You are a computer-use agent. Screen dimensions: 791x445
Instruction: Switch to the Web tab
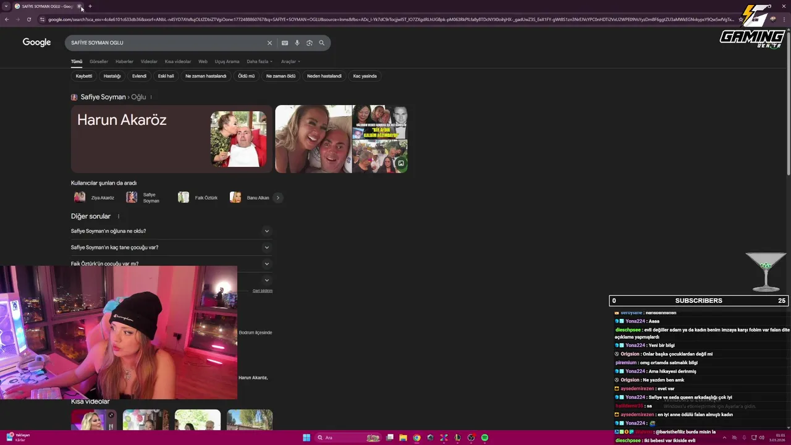click(203, 61)
